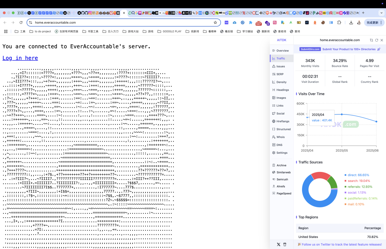
Task: Click the Follow us on Twitter banner
Action: click(x=340, y=245)
